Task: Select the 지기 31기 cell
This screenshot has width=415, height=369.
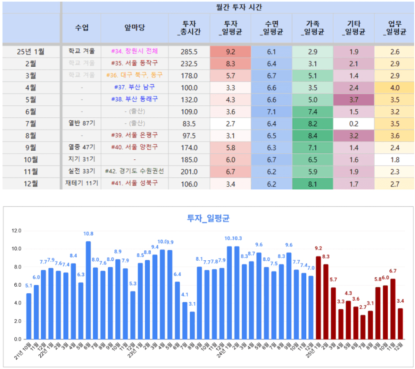Action: tap(81, 159)
